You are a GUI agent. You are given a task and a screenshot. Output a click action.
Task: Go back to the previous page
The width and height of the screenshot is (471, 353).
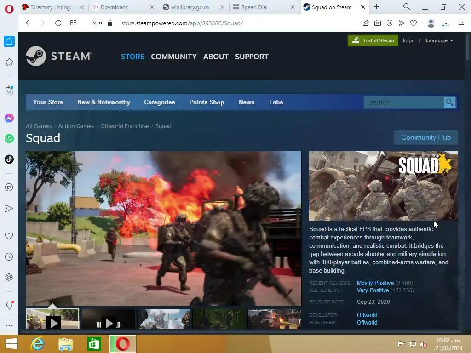[28, 23]
